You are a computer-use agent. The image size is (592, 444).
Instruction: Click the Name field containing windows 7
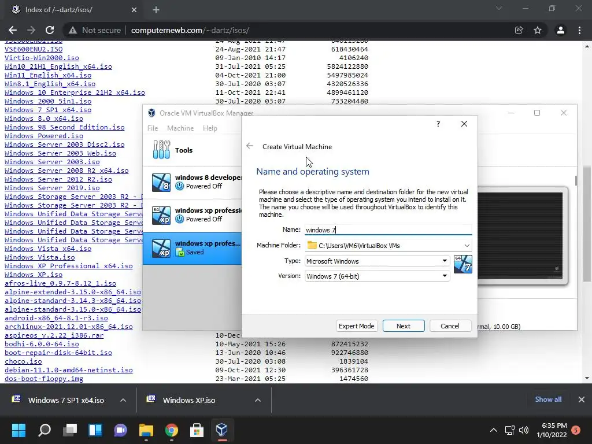[x=388, y=230]
